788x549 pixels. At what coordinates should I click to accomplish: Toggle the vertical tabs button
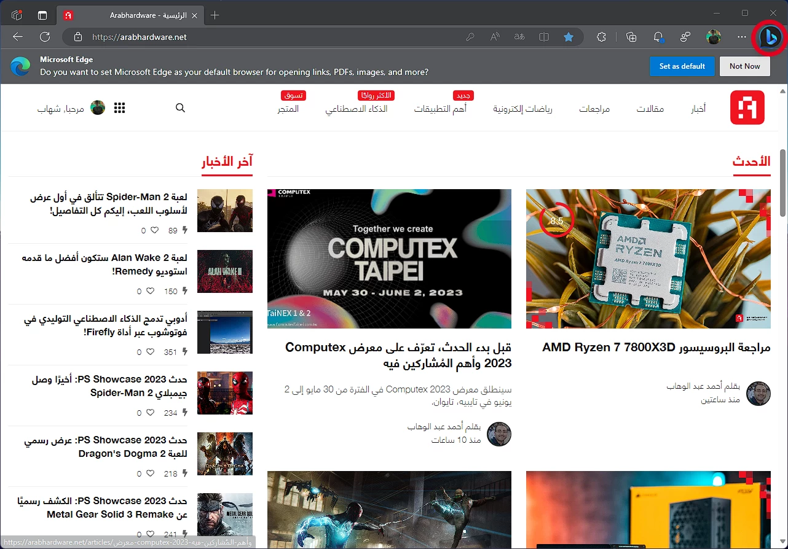[x=42, y=15]
